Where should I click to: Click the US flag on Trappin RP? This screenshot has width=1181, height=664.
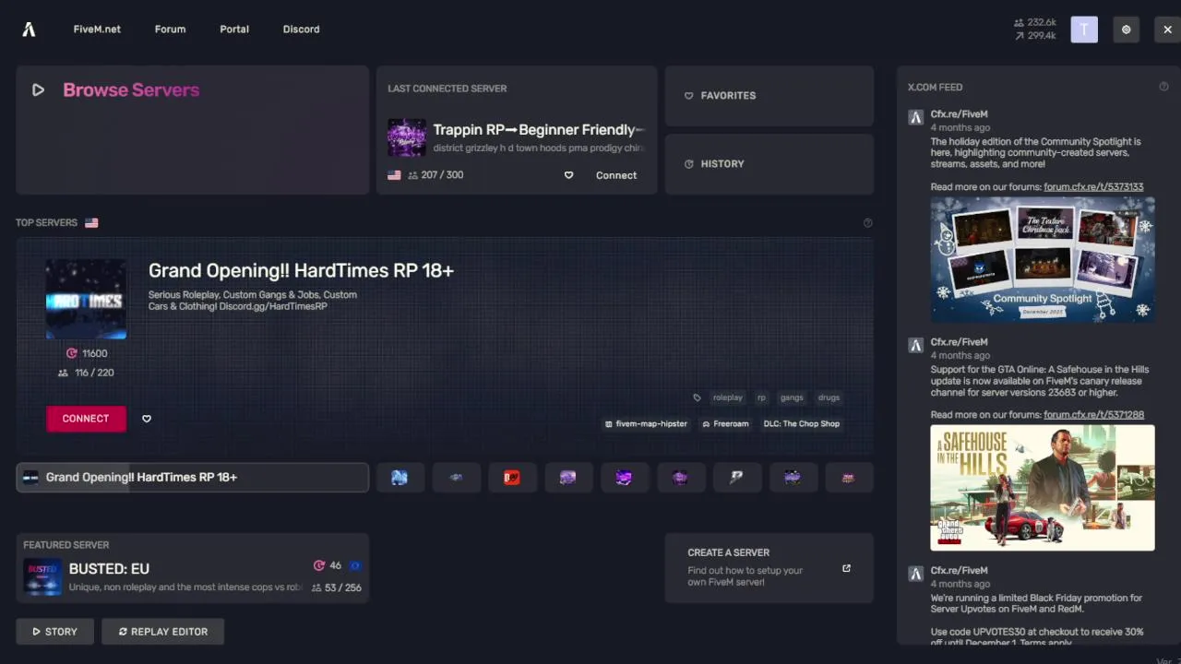tap(394, 175)
